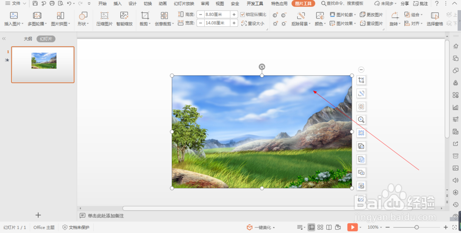Viewport: 461px width, 233px height.
Task: Click the Print icon in quick access toolbar
Action: pos(52,4)
